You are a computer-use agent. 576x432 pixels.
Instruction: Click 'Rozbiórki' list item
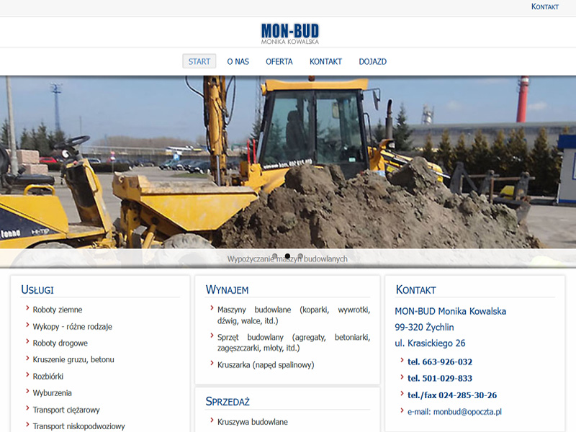pos(48,377)
